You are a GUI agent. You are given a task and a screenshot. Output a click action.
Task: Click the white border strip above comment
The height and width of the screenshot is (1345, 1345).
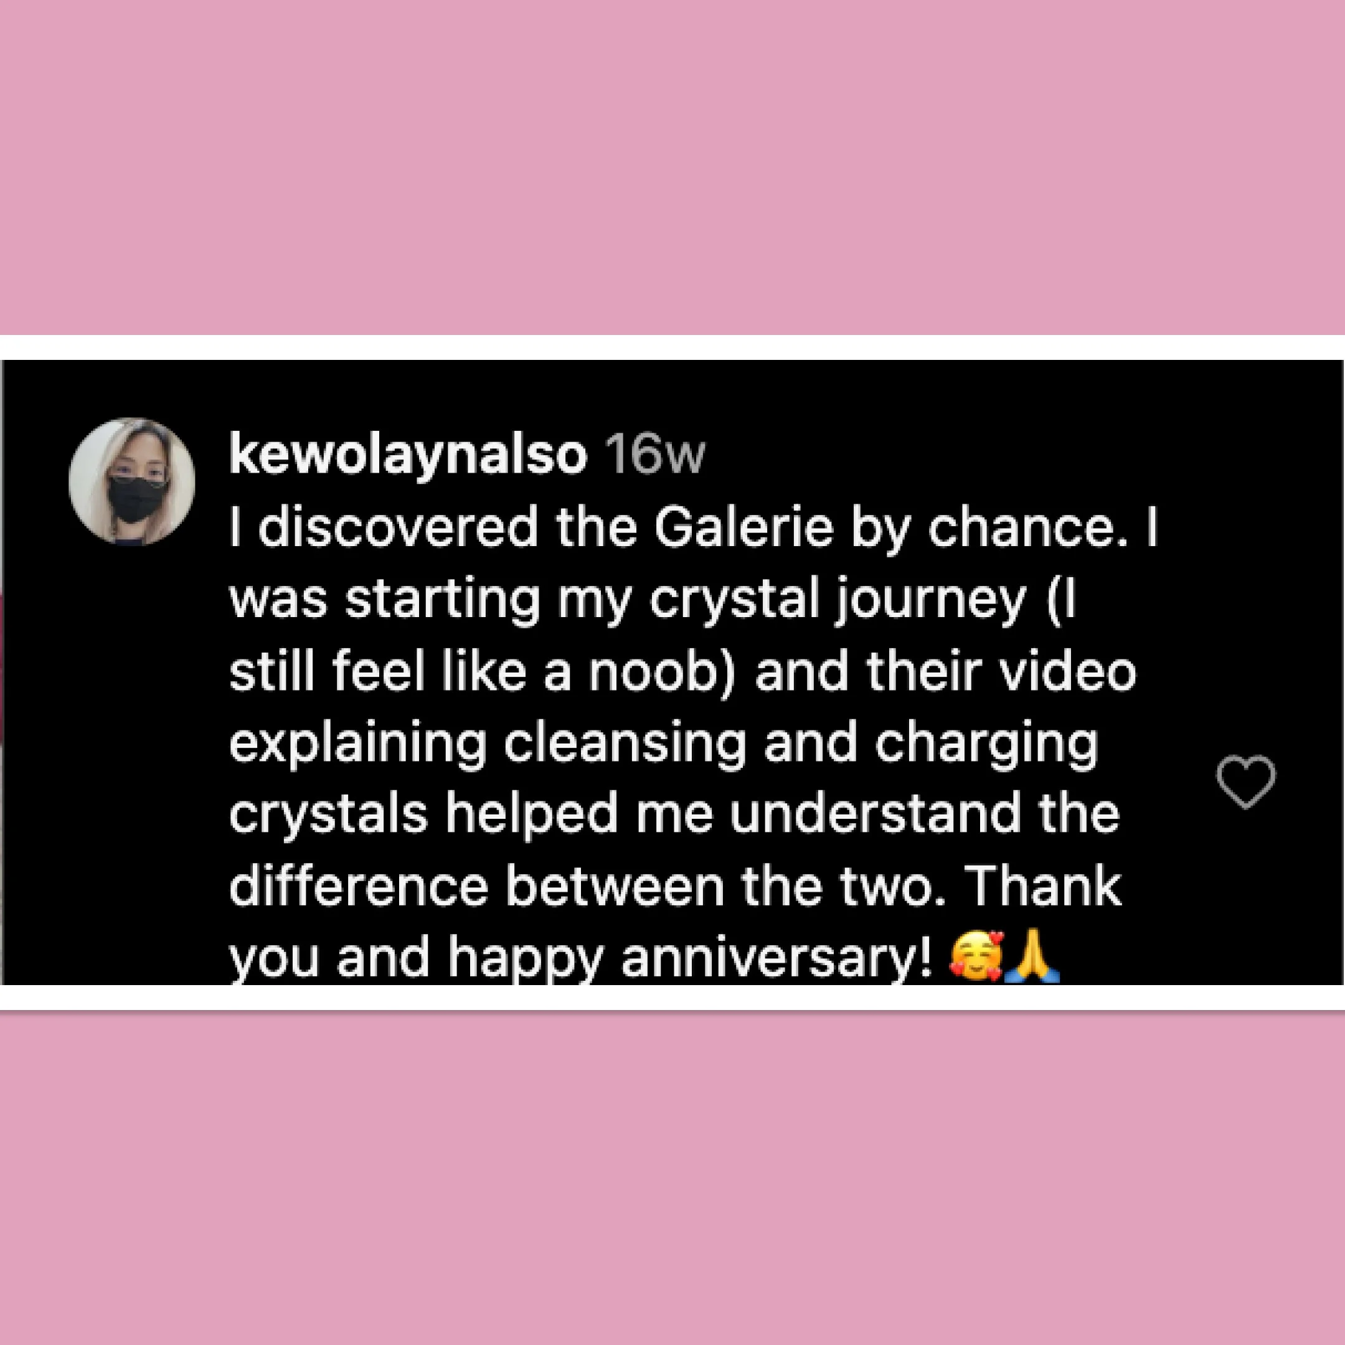[672, 347]
